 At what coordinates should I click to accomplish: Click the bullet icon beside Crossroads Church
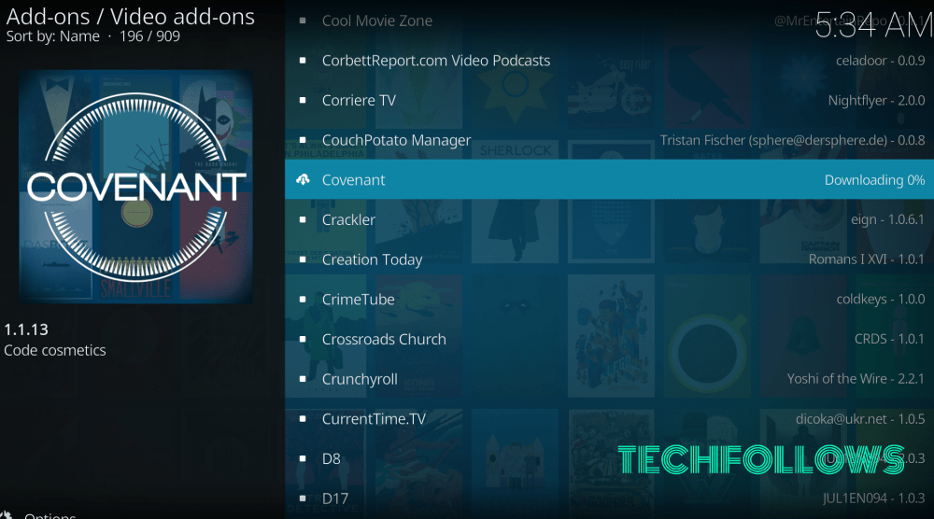303,339
